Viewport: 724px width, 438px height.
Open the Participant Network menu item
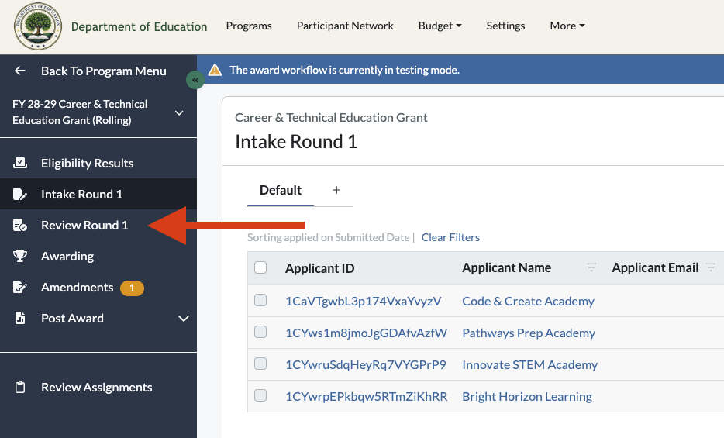(x=345, y=26)
